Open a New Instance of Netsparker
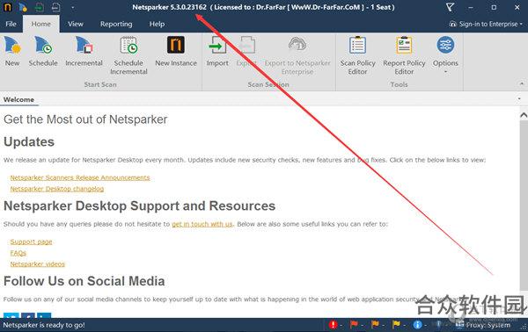The width and height of the screenshot is (528, 332). 176,52
